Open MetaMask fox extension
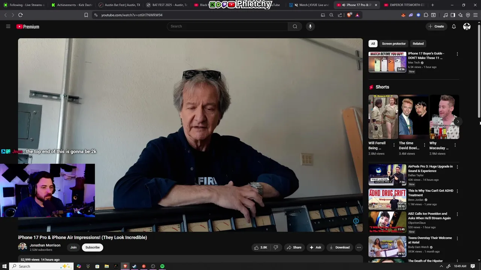This screenshot has width=481, height=270. click(x=403, y=15)
